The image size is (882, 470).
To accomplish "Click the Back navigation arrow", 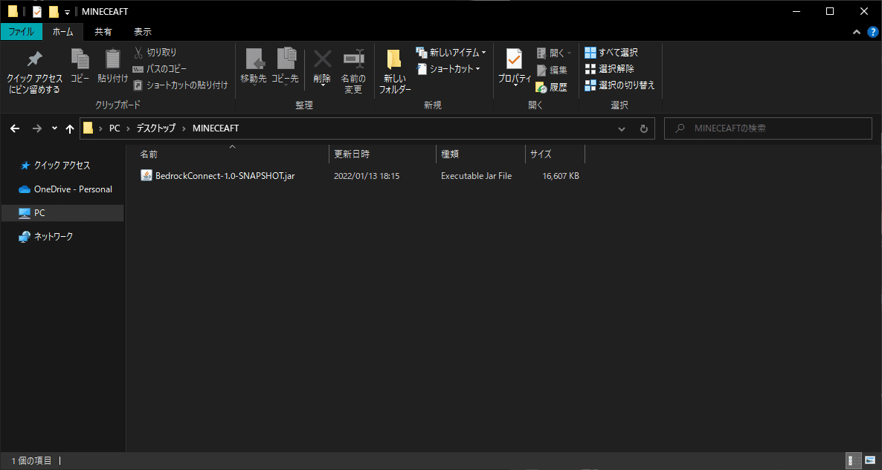I will (16, 128).
